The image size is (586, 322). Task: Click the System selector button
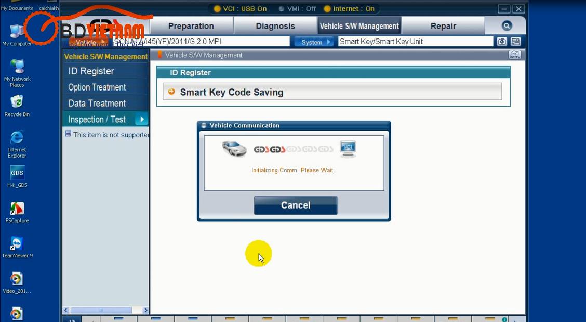coord(314,42)
